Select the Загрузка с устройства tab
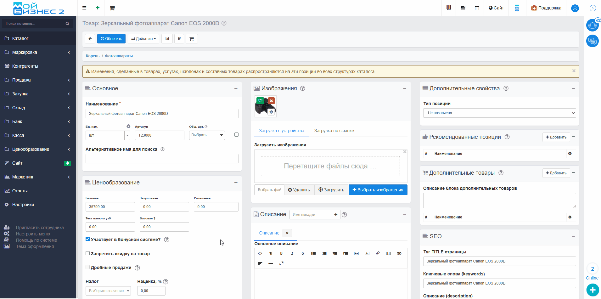Image resolution: width=601 pixels, height=299 pixels. [282, 131]
